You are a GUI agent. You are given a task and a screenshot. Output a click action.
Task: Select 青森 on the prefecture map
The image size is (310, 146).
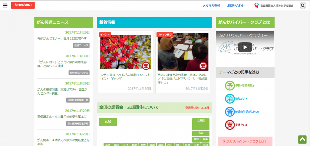click(201, 133)
